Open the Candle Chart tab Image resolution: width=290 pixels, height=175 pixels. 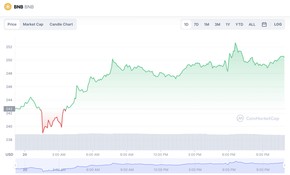click(61, 24)
